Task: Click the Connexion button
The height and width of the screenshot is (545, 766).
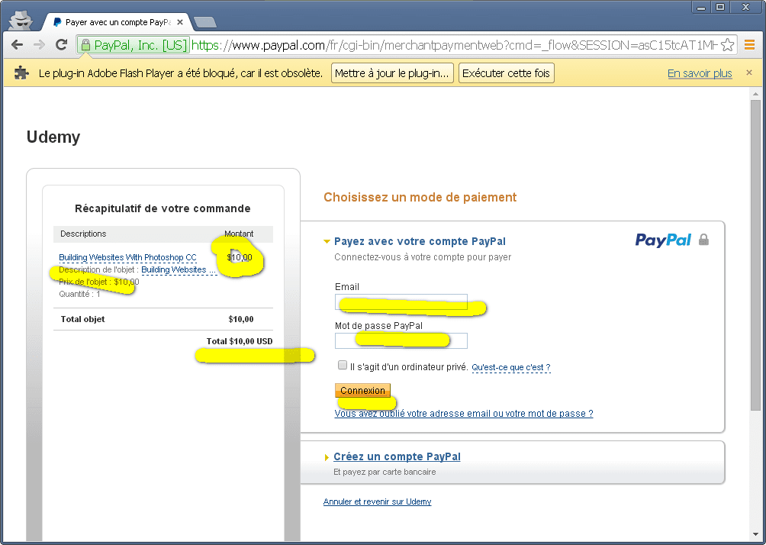Action: click(x=362, y=391)
